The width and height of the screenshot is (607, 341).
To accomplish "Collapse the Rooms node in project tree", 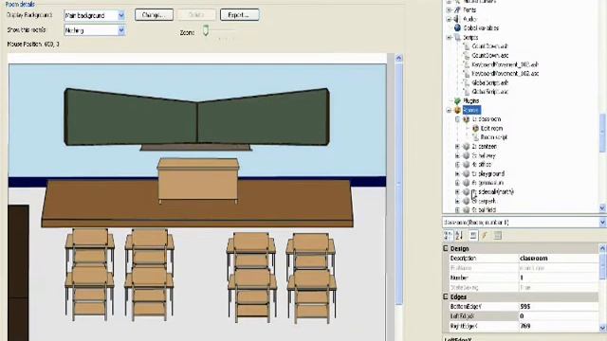I will pyautogui.click(x=449, y=110).
